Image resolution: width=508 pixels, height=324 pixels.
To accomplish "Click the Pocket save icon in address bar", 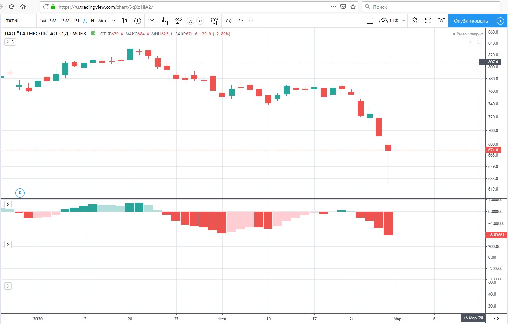I will pos(343,7).
